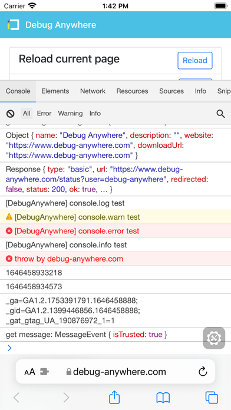
Task: Open the Info tab
Action: pos(200,91)
